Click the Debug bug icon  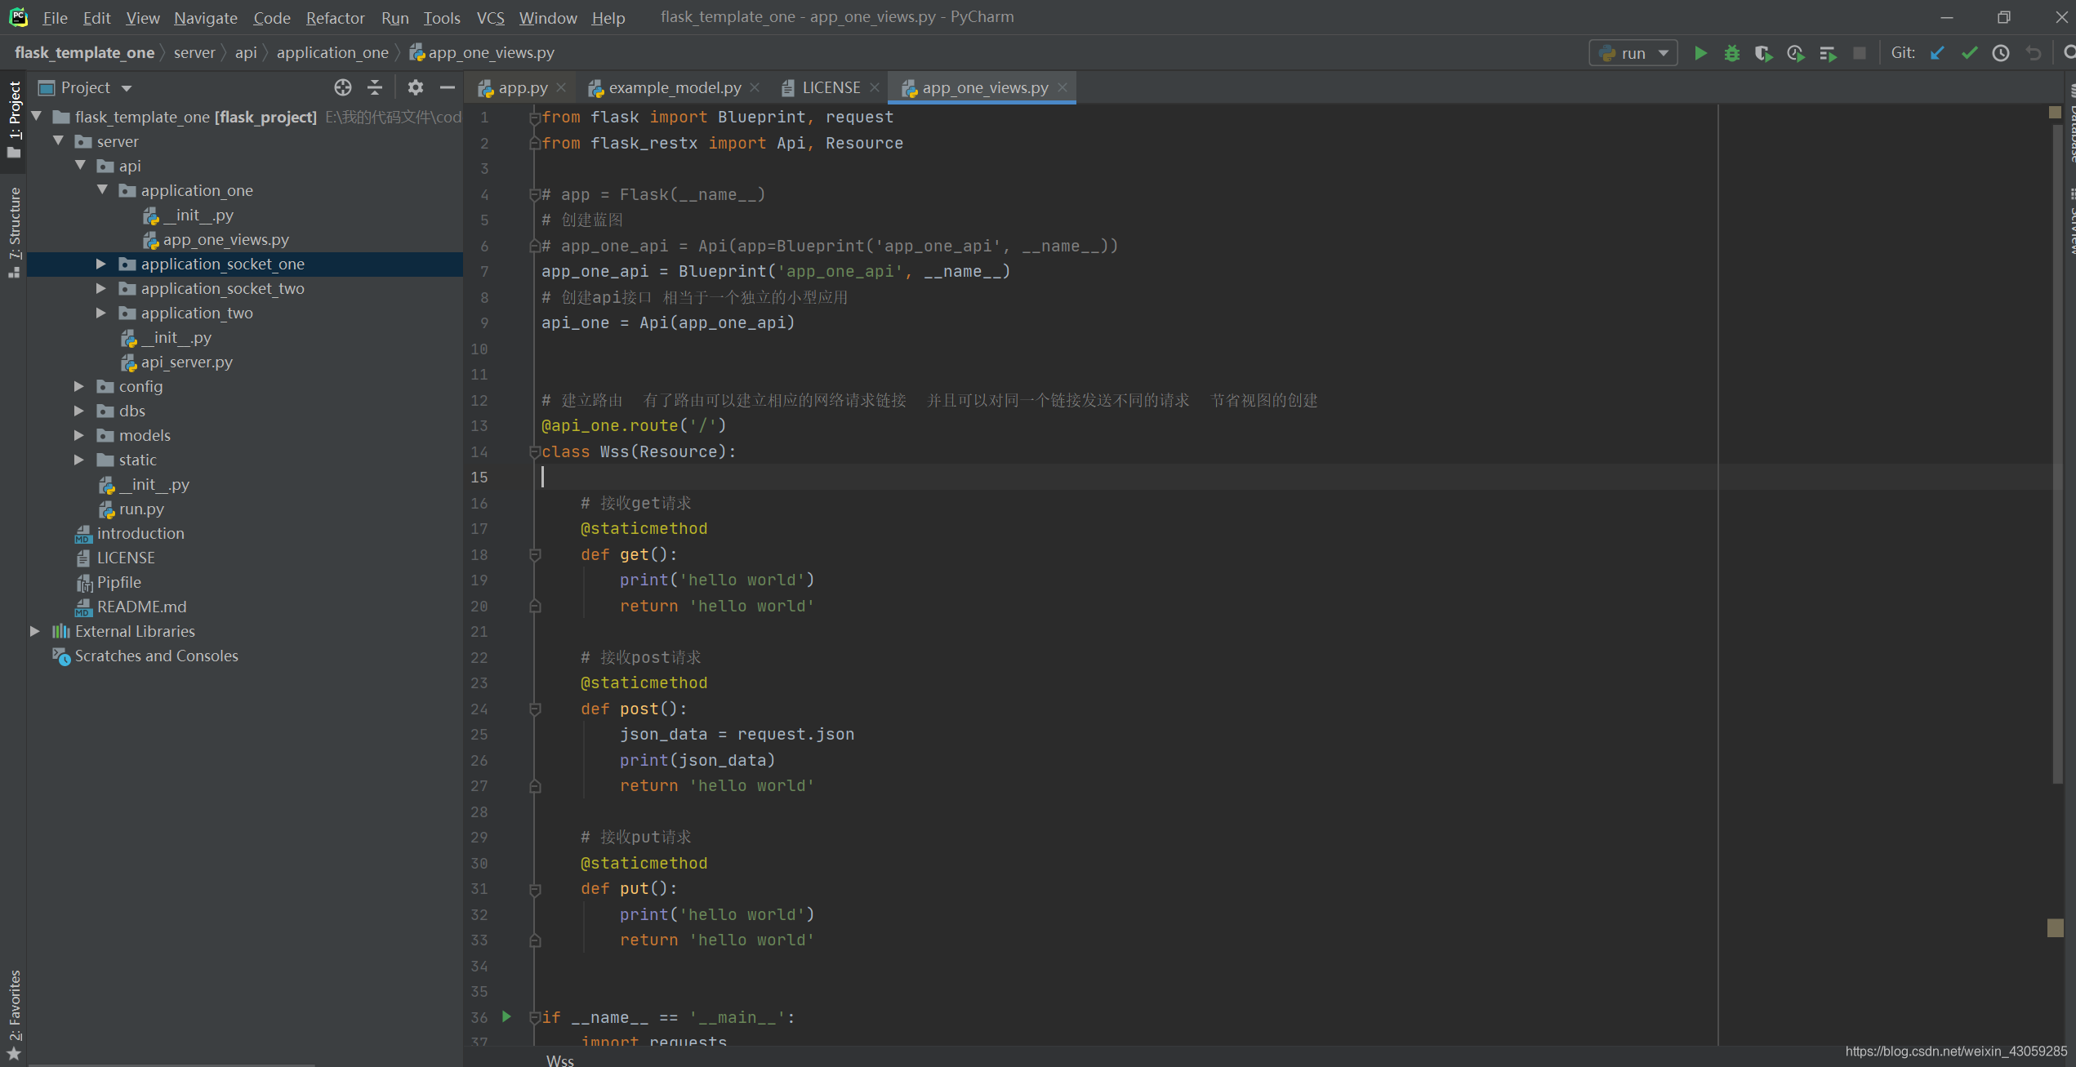point(1731,53)
